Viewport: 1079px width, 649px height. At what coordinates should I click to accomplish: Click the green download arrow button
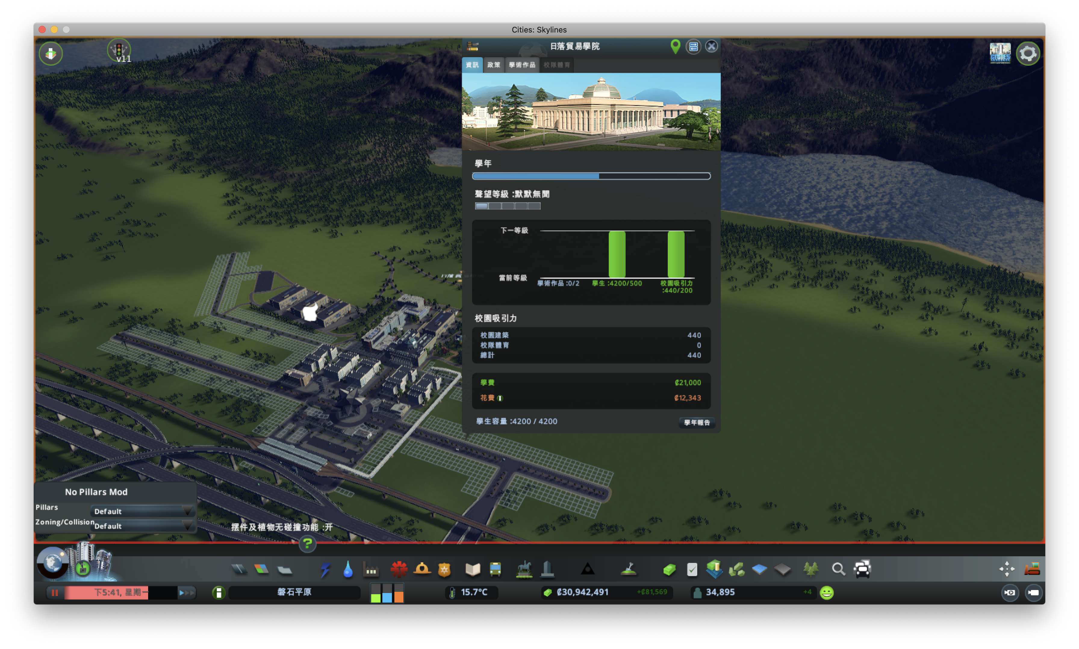point(51,53)
